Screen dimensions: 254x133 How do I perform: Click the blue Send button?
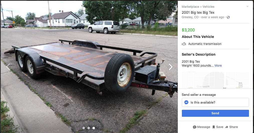[x=215, y=113]
